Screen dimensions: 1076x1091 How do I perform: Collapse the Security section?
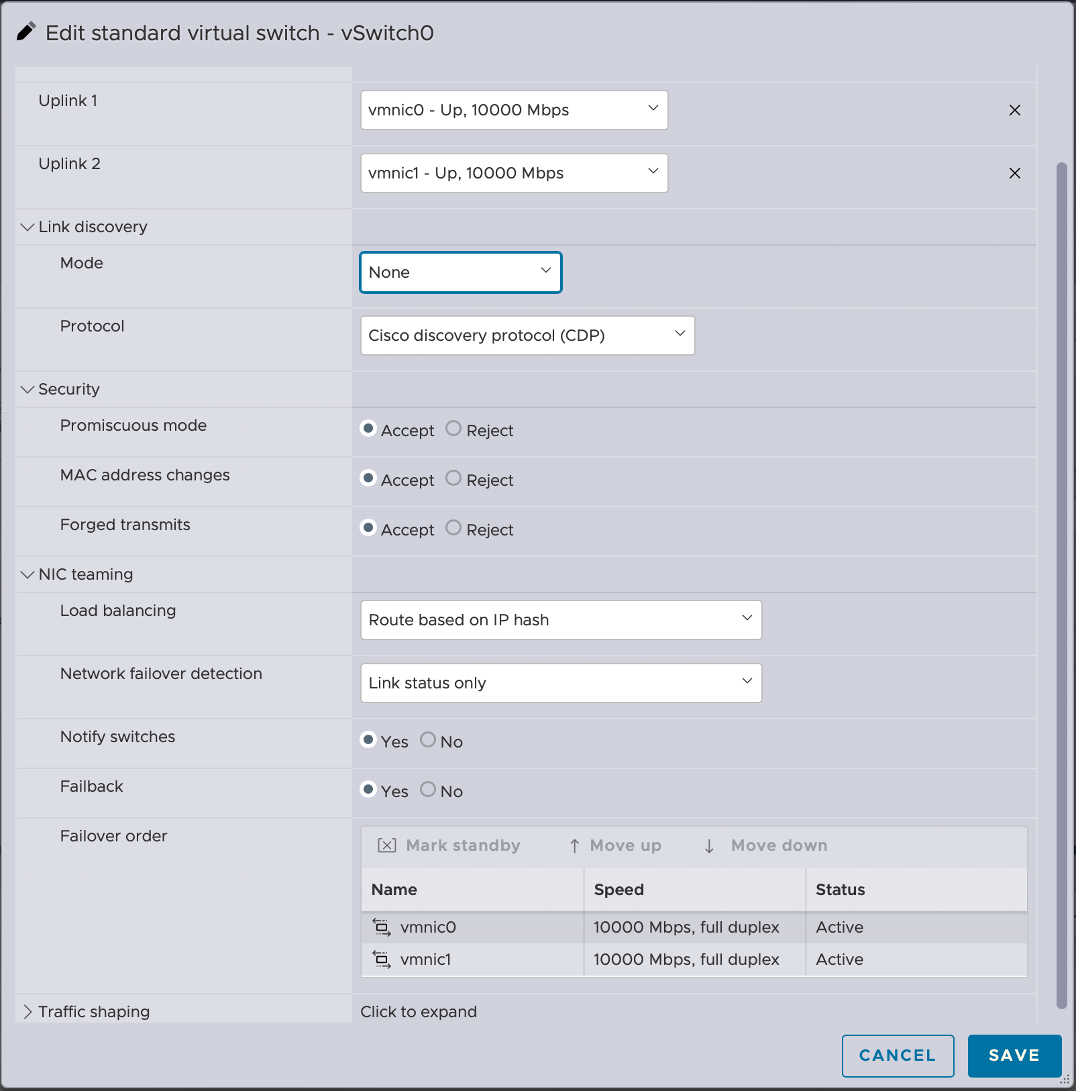27,389
